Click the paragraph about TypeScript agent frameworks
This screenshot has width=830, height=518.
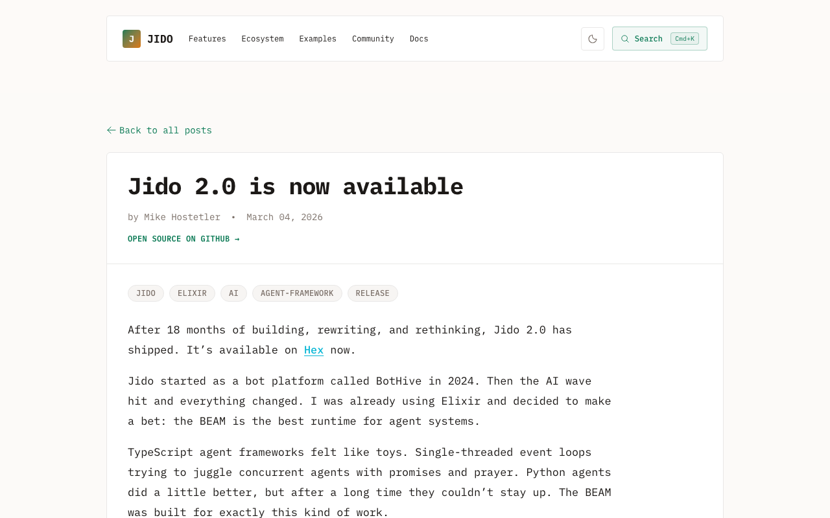pyautogui.click(x=370, y=482)
